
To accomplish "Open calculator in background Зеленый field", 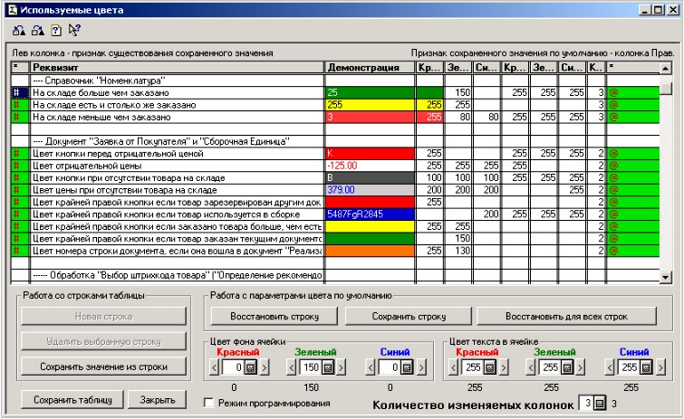I will pos(330,367).
